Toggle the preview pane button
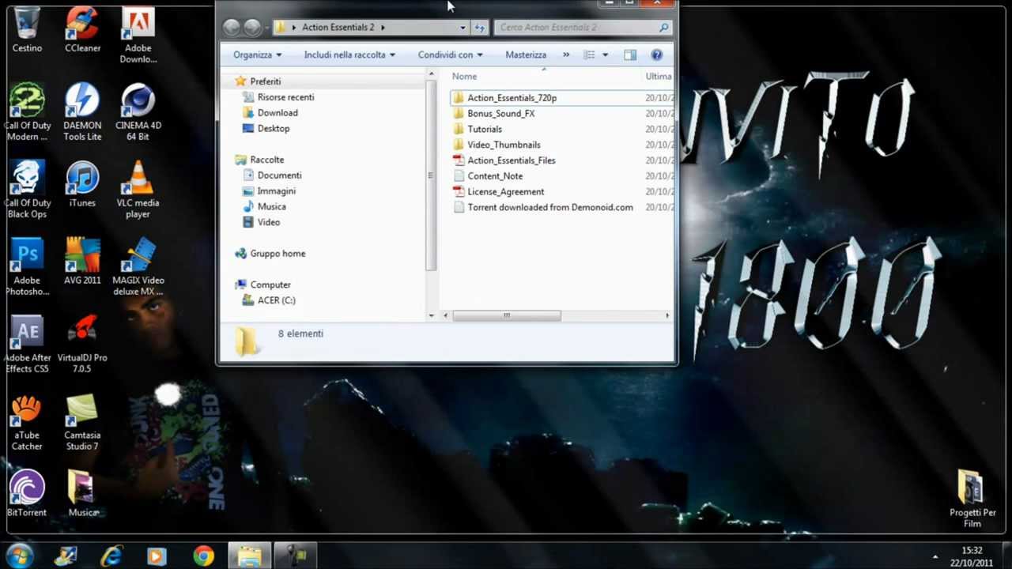The width and height of the screenshot is (1012, 569). coord(630,55)
